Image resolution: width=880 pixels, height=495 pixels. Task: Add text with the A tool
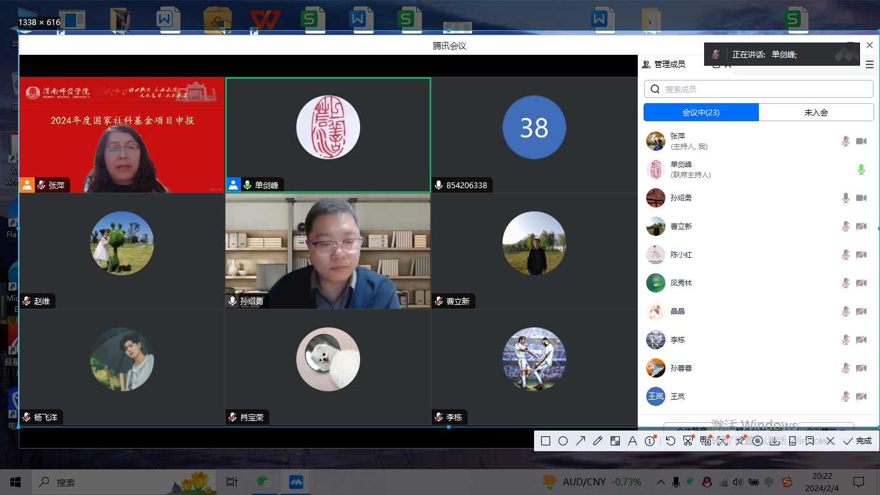pyautogui.click(x=633, y=441)
